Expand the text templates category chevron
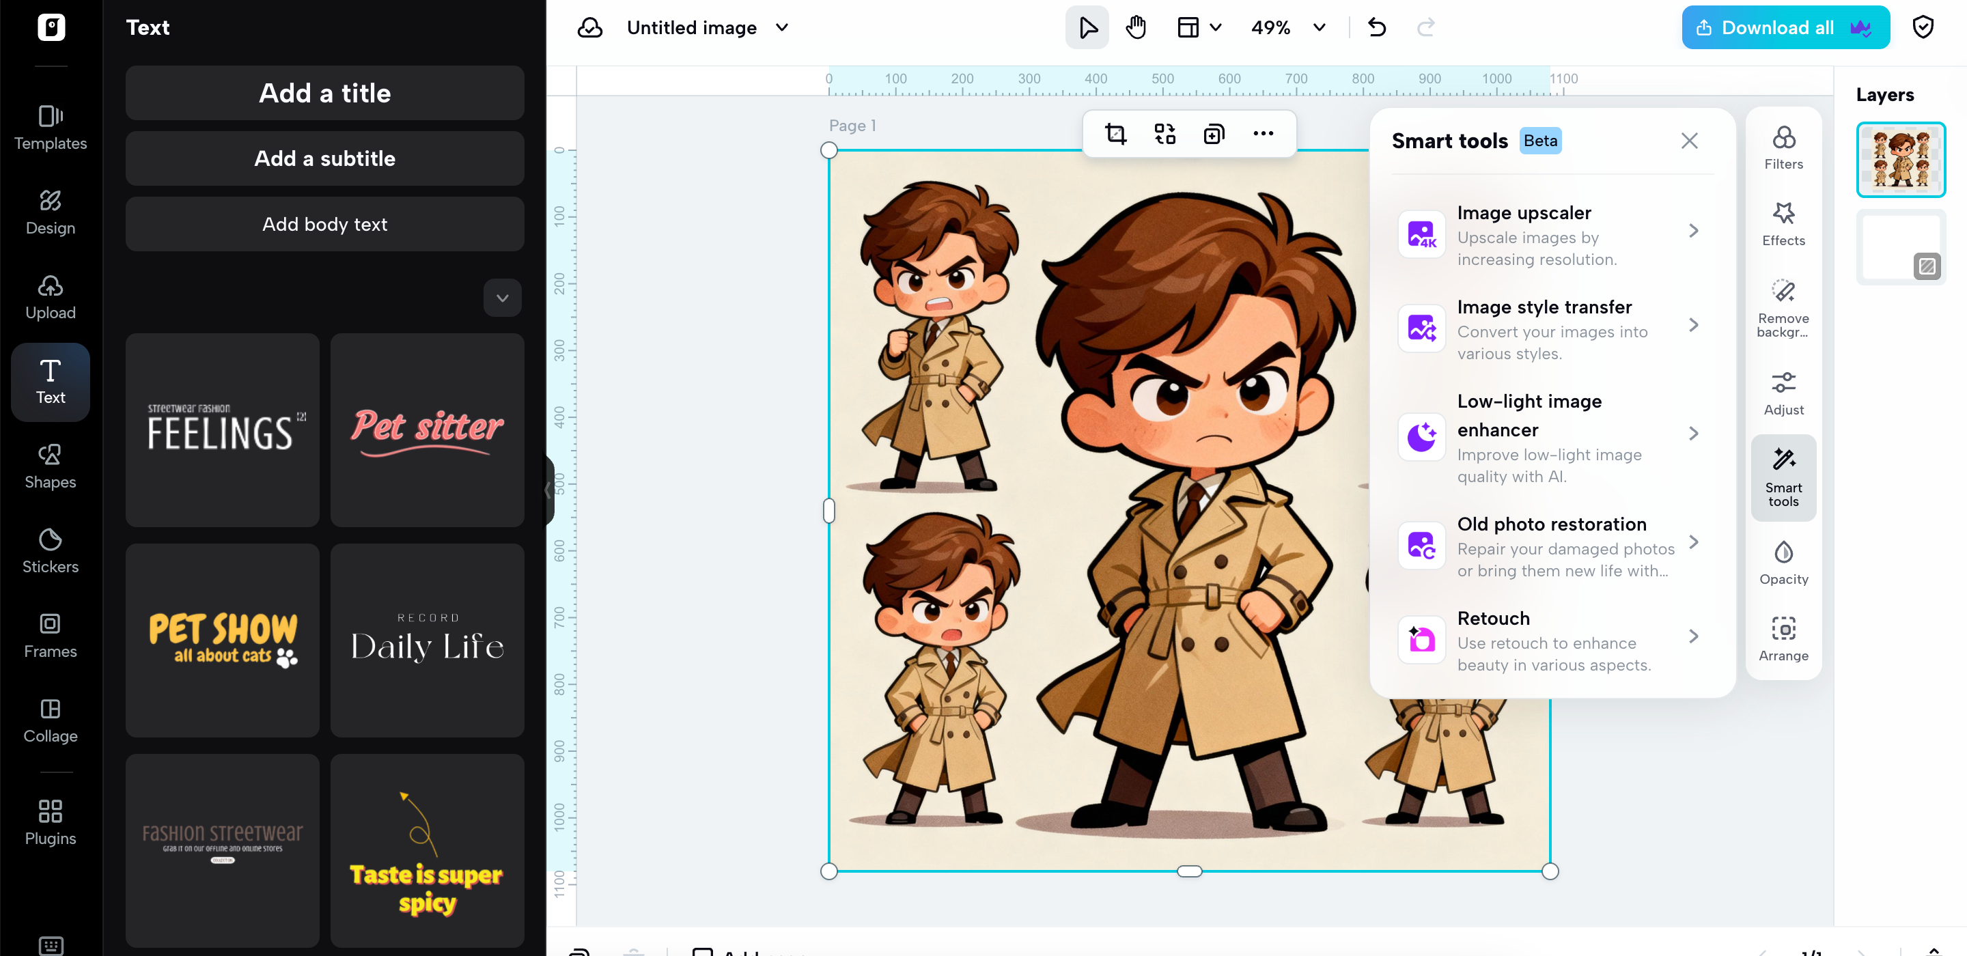Image resolution: width=1967 pixels, height=956 pixels. click(x=503, y=298)
